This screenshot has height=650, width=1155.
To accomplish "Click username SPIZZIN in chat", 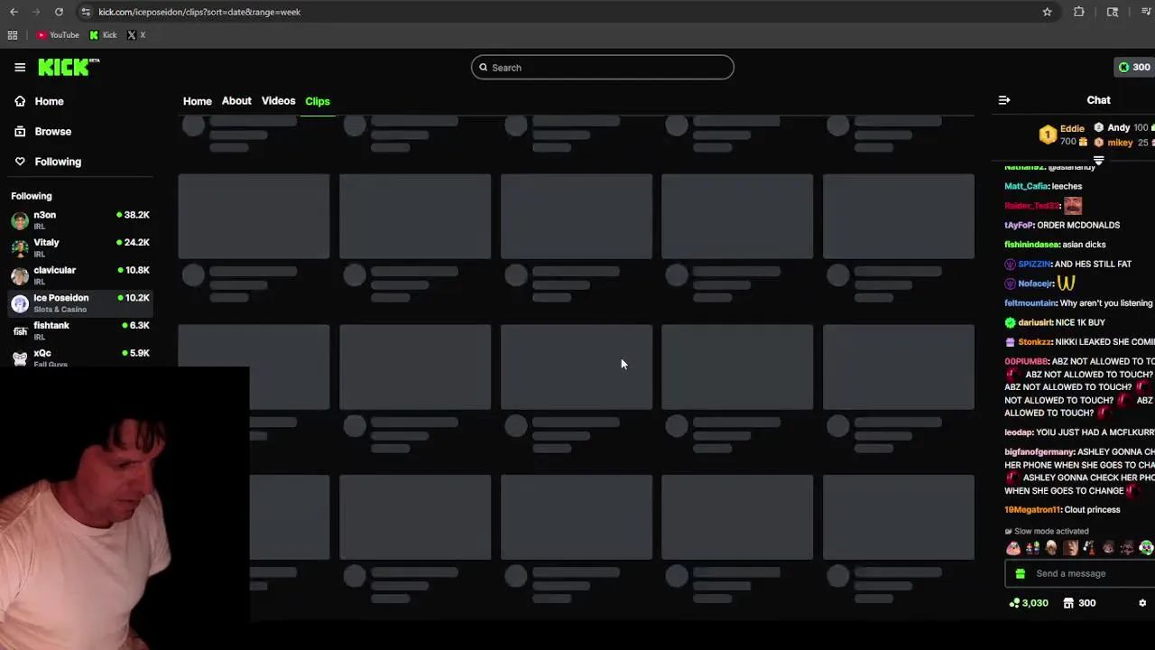I will click(x=1034, y=264).
